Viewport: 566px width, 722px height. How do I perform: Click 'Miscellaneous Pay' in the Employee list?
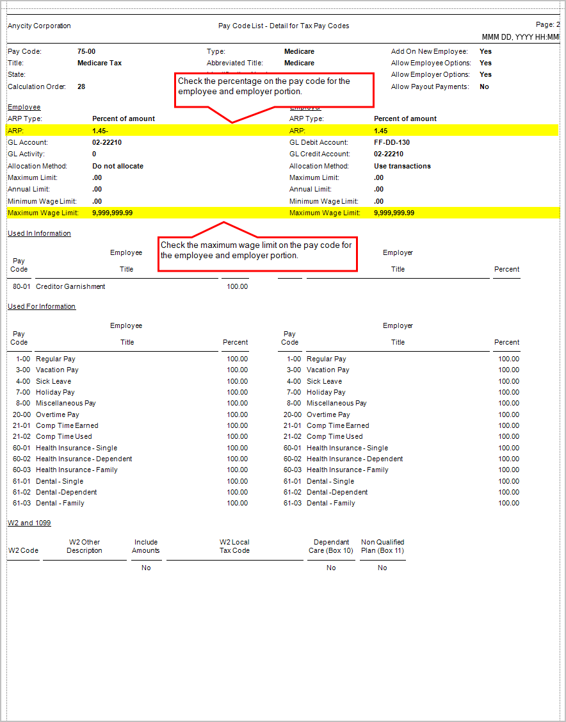point(66,404)
